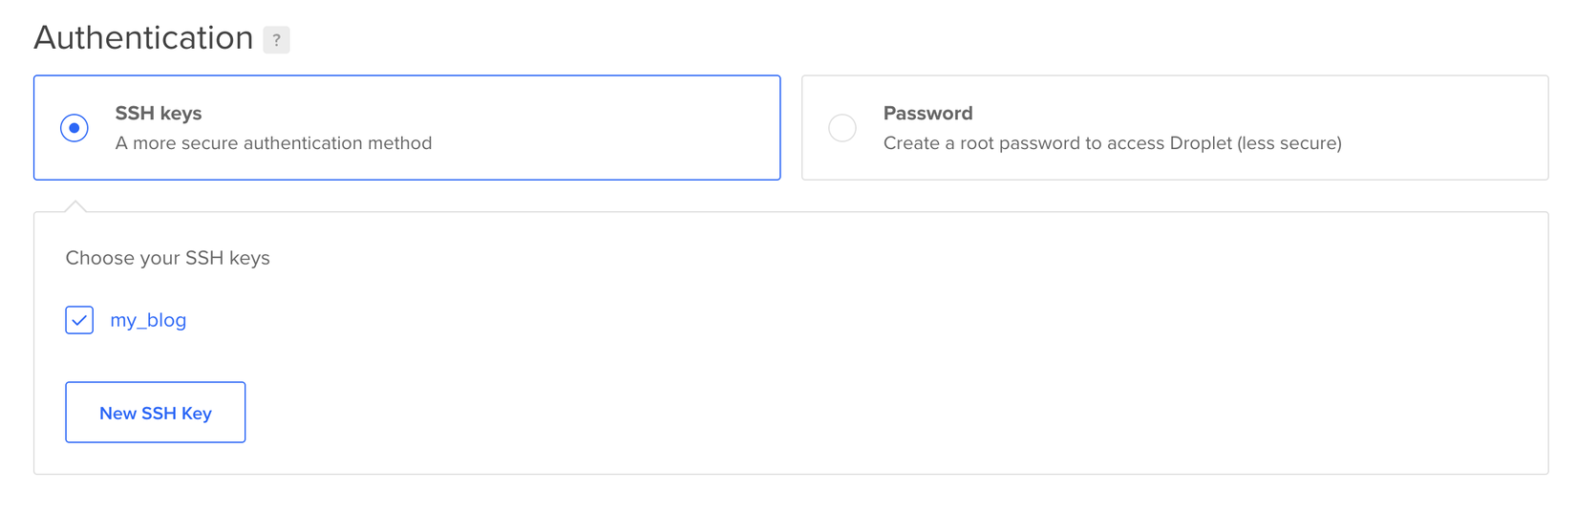Uncheck the my_blog SSH key checkbox

(x=79, y=320)
